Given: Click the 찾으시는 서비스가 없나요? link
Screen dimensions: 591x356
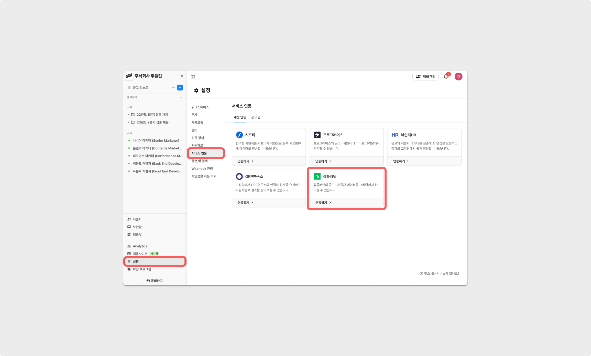Looking at the screenshot, I should coord(440,273).
